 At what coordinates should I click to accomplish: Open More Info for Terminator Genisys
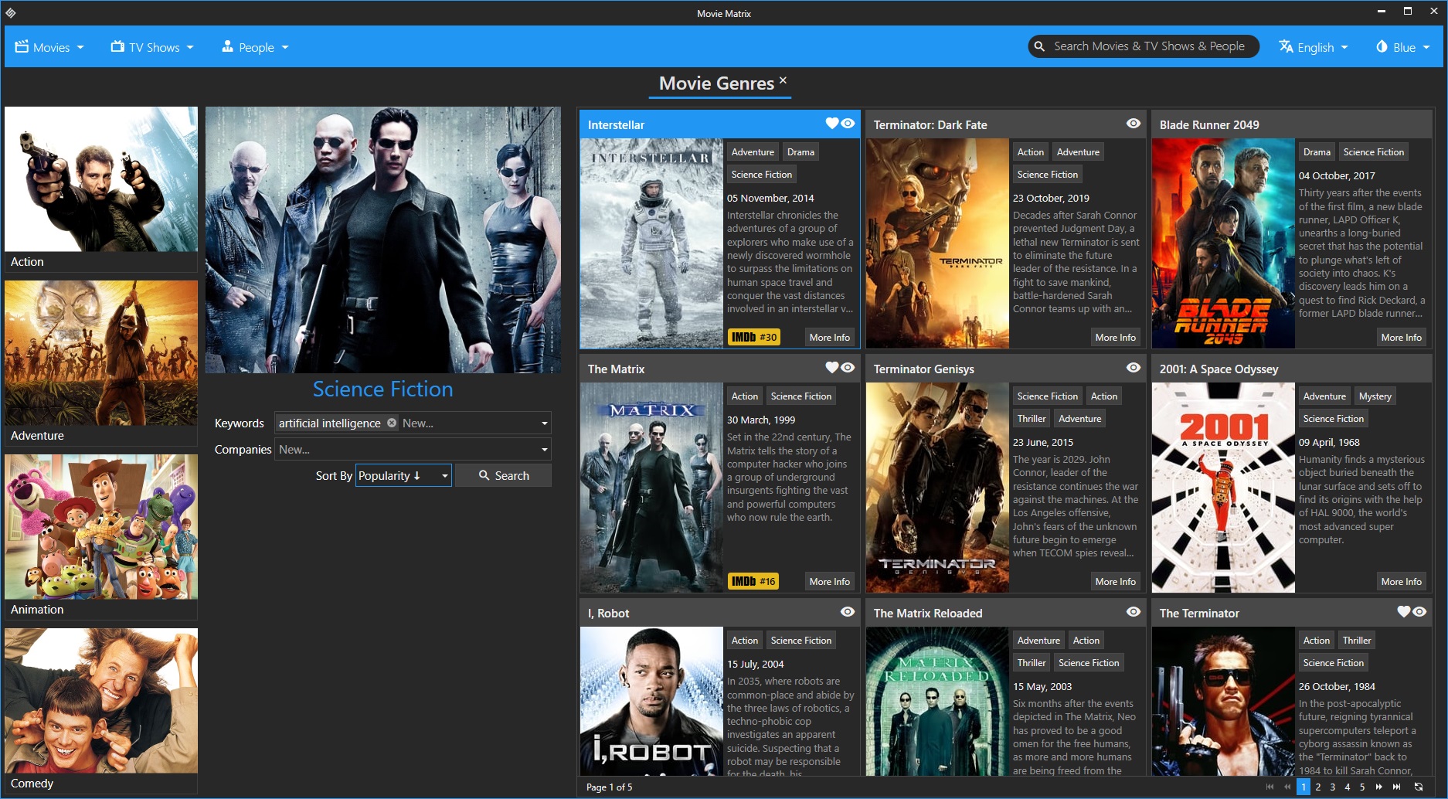[x=1116, y=582]
